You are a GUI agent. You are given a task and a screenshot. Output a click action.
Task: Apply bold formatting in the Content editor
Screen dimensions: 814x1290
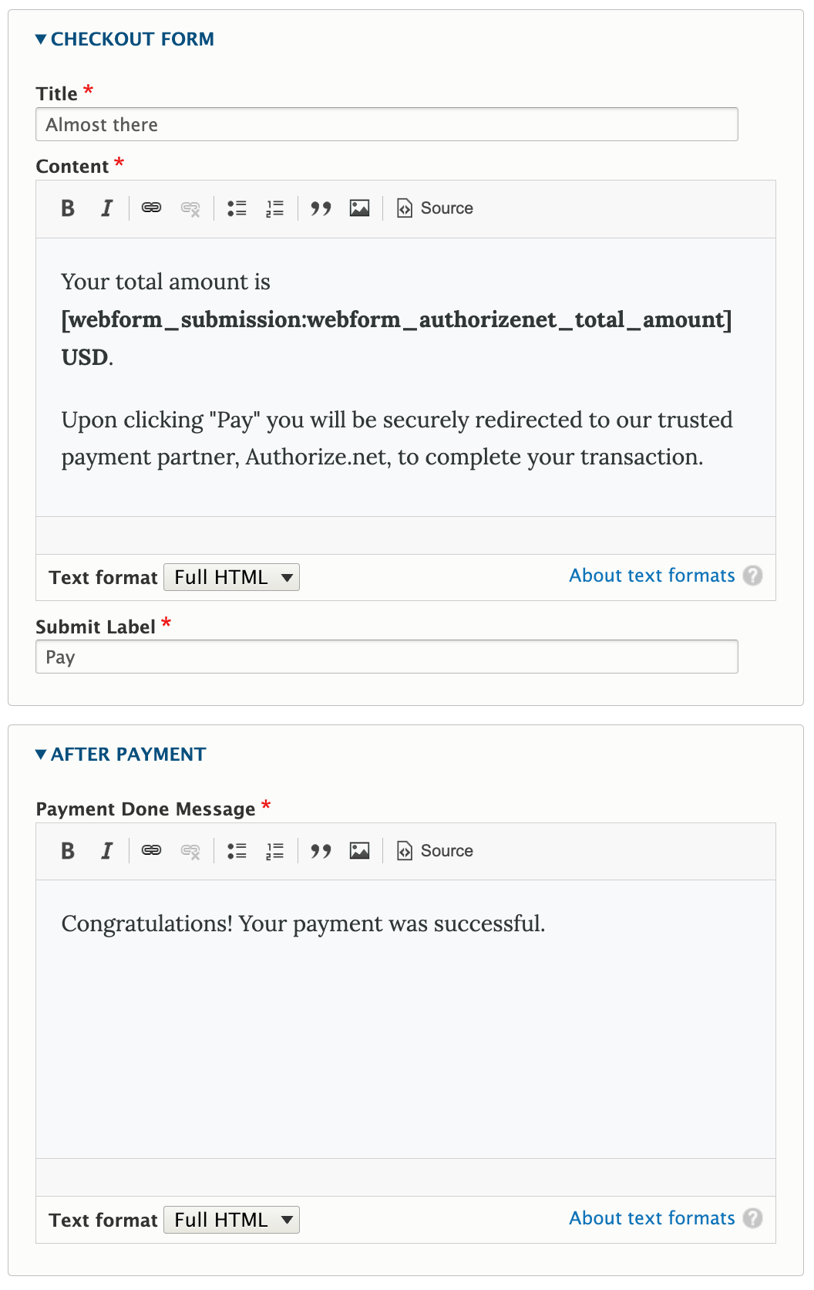pos(68,208)
